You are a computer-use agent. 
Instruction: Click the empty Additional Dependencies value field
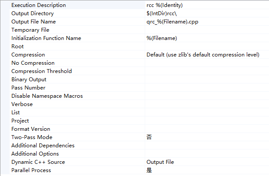click(x=205, y=146)
